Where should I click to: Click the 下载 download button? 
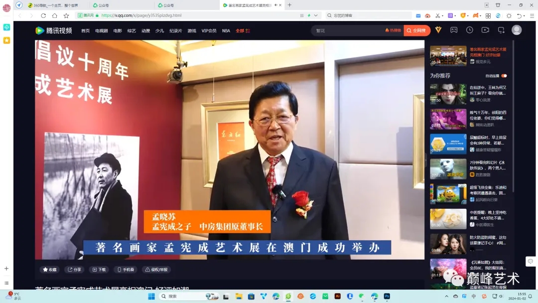[x=99, y=270]
